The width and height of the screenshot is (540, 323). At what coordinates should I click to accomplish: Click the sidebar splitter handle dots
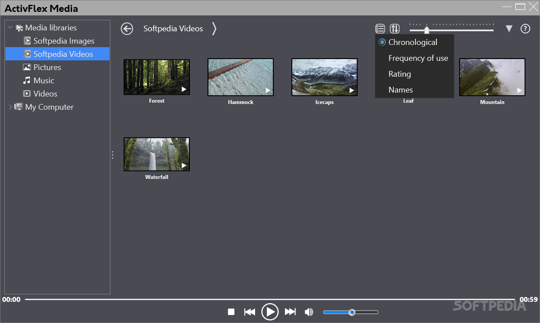[x=113, y=155]
